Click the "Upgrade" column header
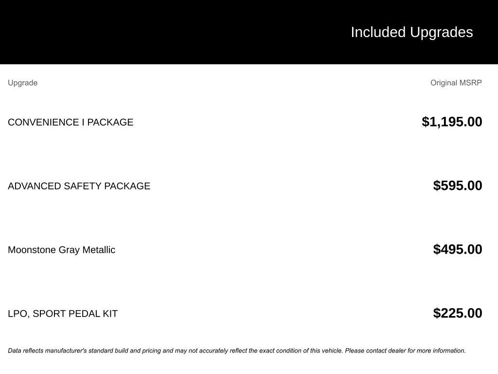This screenshot has height=374, width=498. [22, 83]
